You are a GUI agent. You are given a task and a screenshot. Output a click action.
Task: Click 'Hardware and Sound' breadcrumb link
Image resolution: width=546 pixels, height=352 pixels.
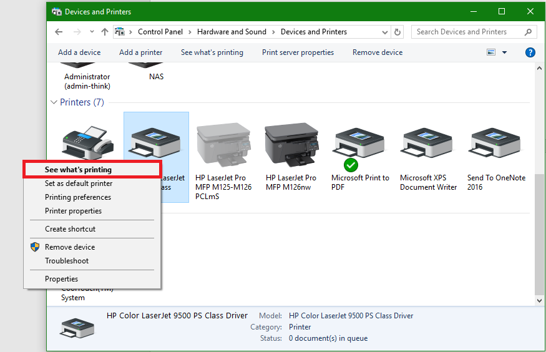tap(232, 32)
